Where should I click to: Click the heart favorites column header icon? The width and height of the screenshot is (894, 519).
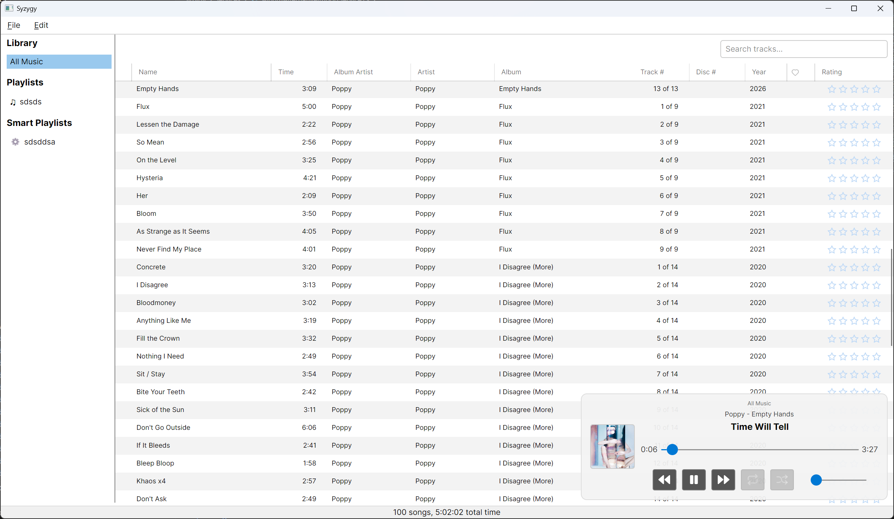[795, 72]
